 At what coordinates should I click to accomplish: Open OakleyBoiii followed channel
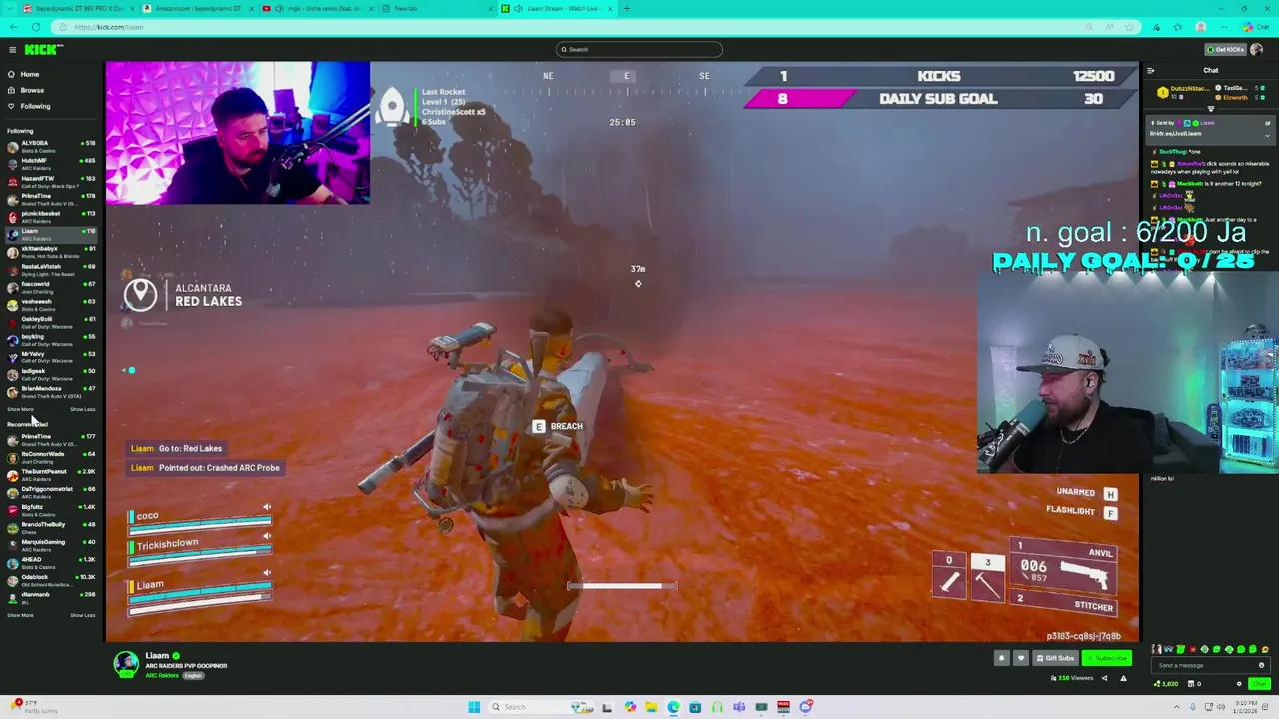pyautogui.click(x=50, y=322)
